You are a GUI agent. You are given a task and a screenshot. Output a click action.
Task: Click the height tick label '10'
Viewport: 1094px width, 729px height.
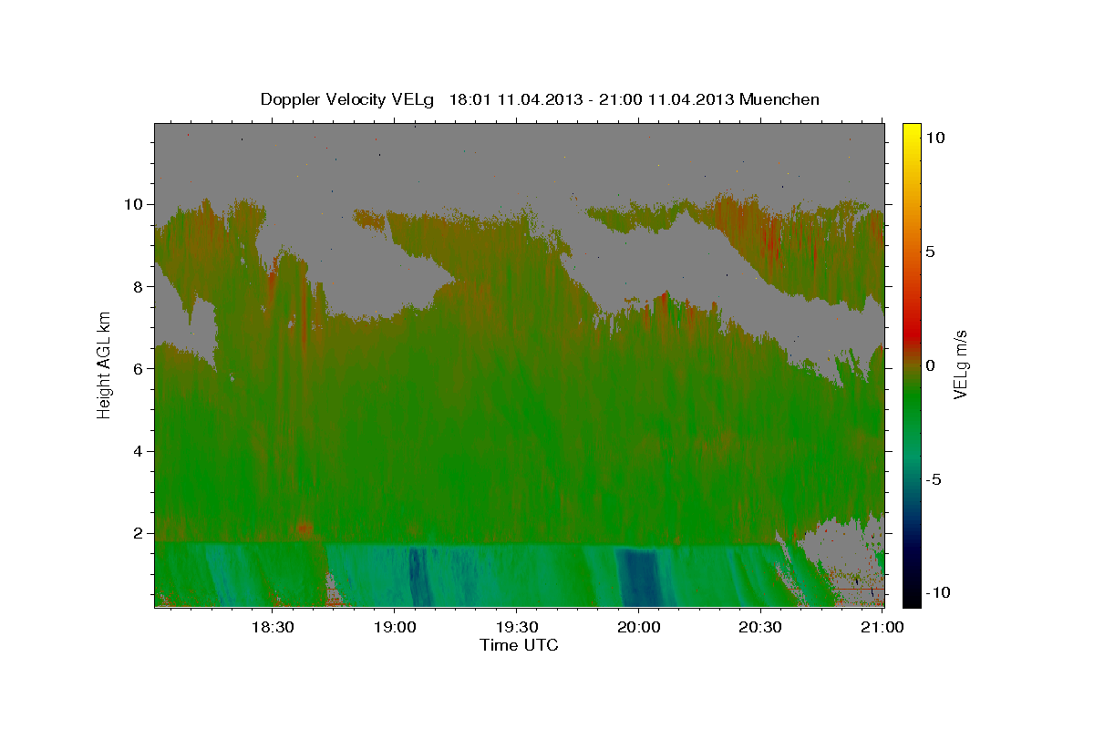(x=134, y=204)
